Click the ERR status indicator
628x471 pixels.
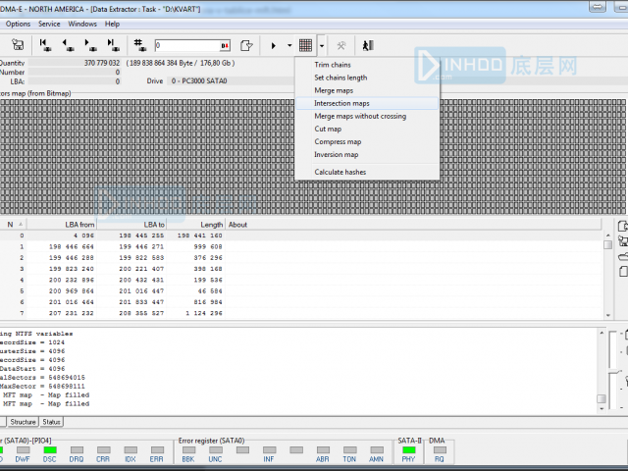click(157, 450)
